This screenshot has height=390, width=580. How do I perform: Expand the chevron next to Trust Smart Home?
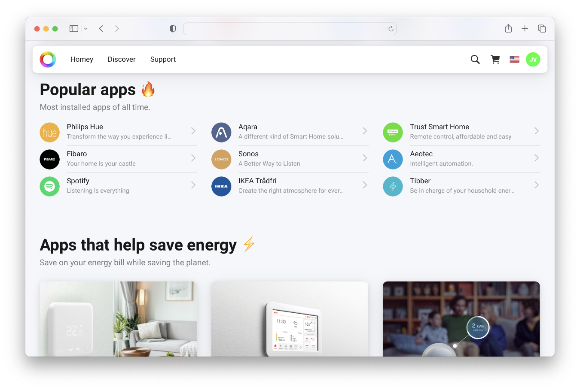pos(537,131)
